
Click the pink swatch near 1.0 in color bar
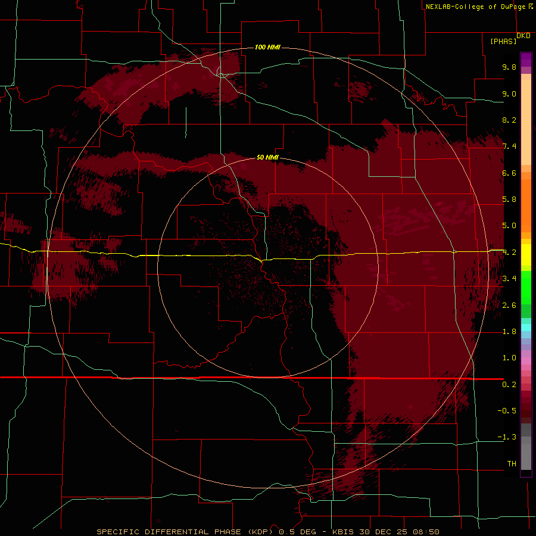click(x=526, y=361)
